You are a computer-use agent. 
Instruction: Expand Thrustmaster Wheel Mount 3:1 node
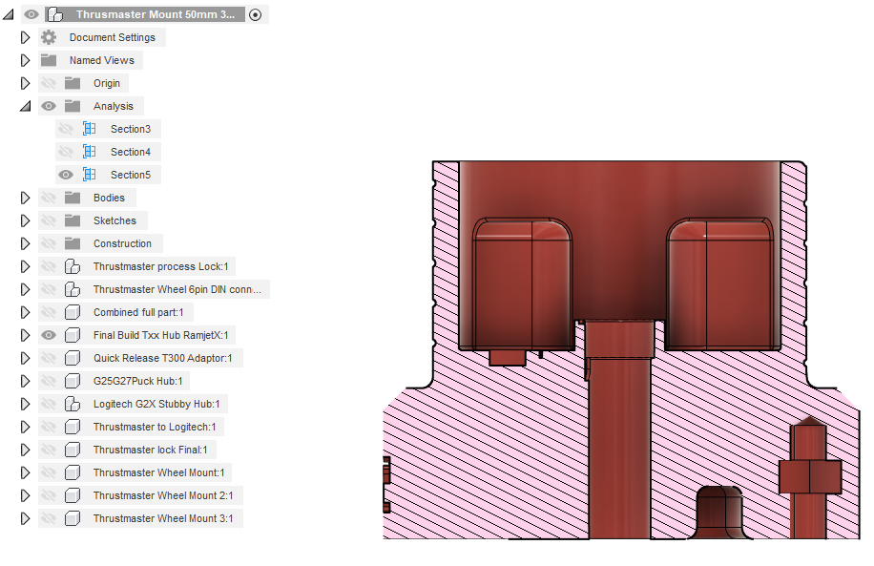(25, 518)
